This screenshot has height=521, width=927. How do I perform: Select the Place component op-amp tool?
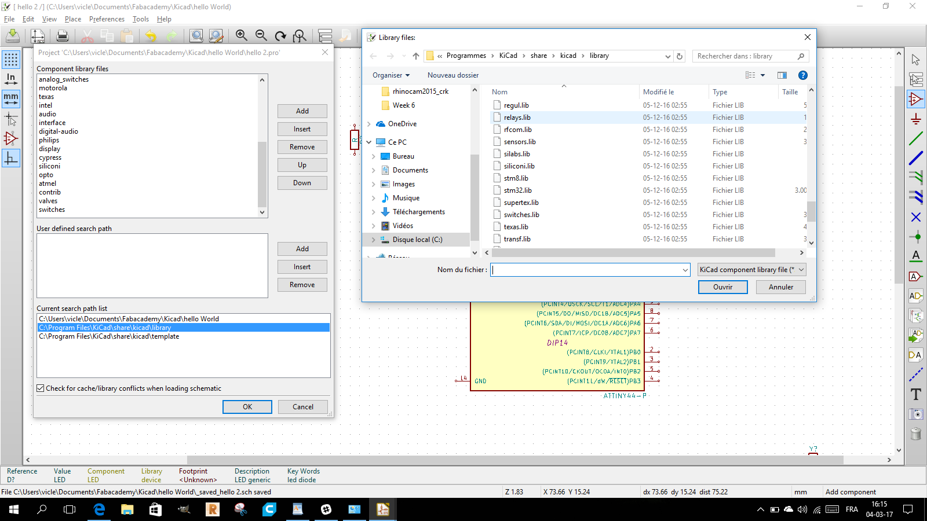tap(916, 99)
